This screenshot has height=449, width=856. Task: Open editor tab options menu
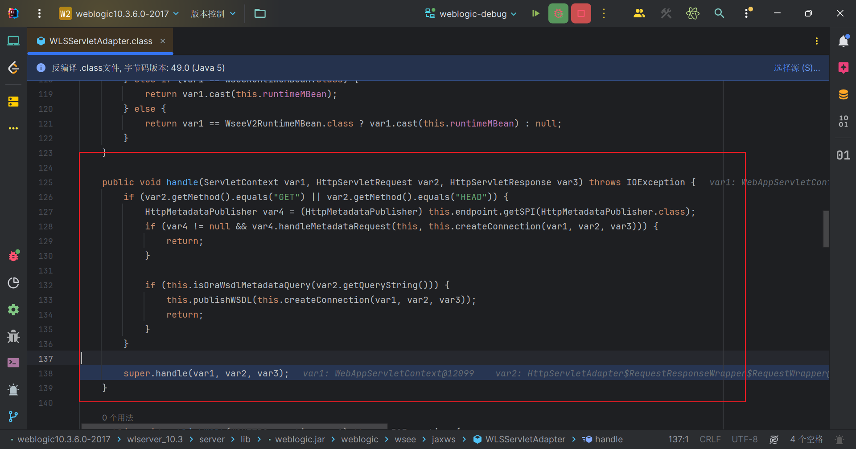pyautogui.click(x=817, y=41)
